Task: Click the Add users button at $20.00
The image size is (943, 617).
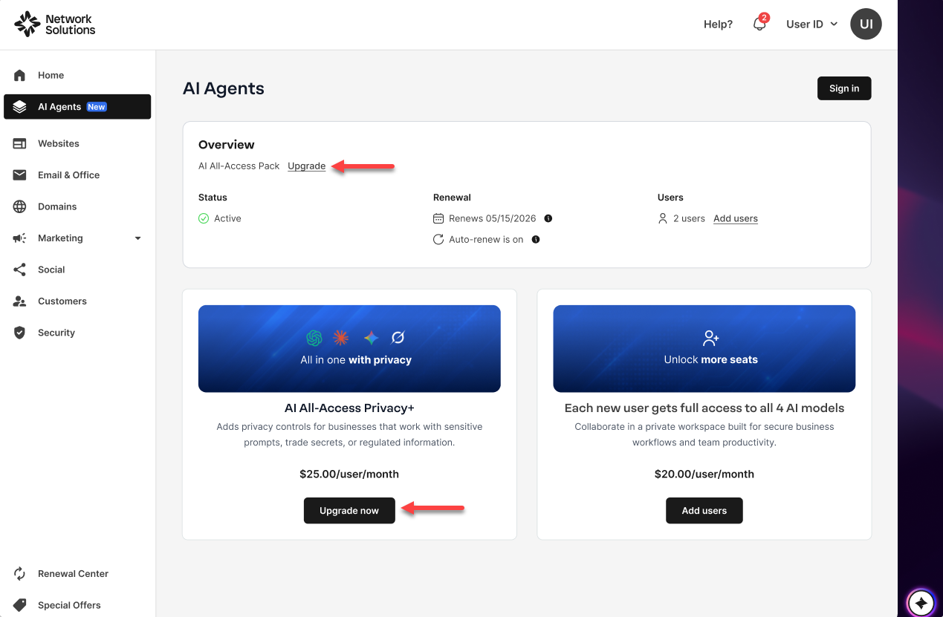Action: [704, 511]
